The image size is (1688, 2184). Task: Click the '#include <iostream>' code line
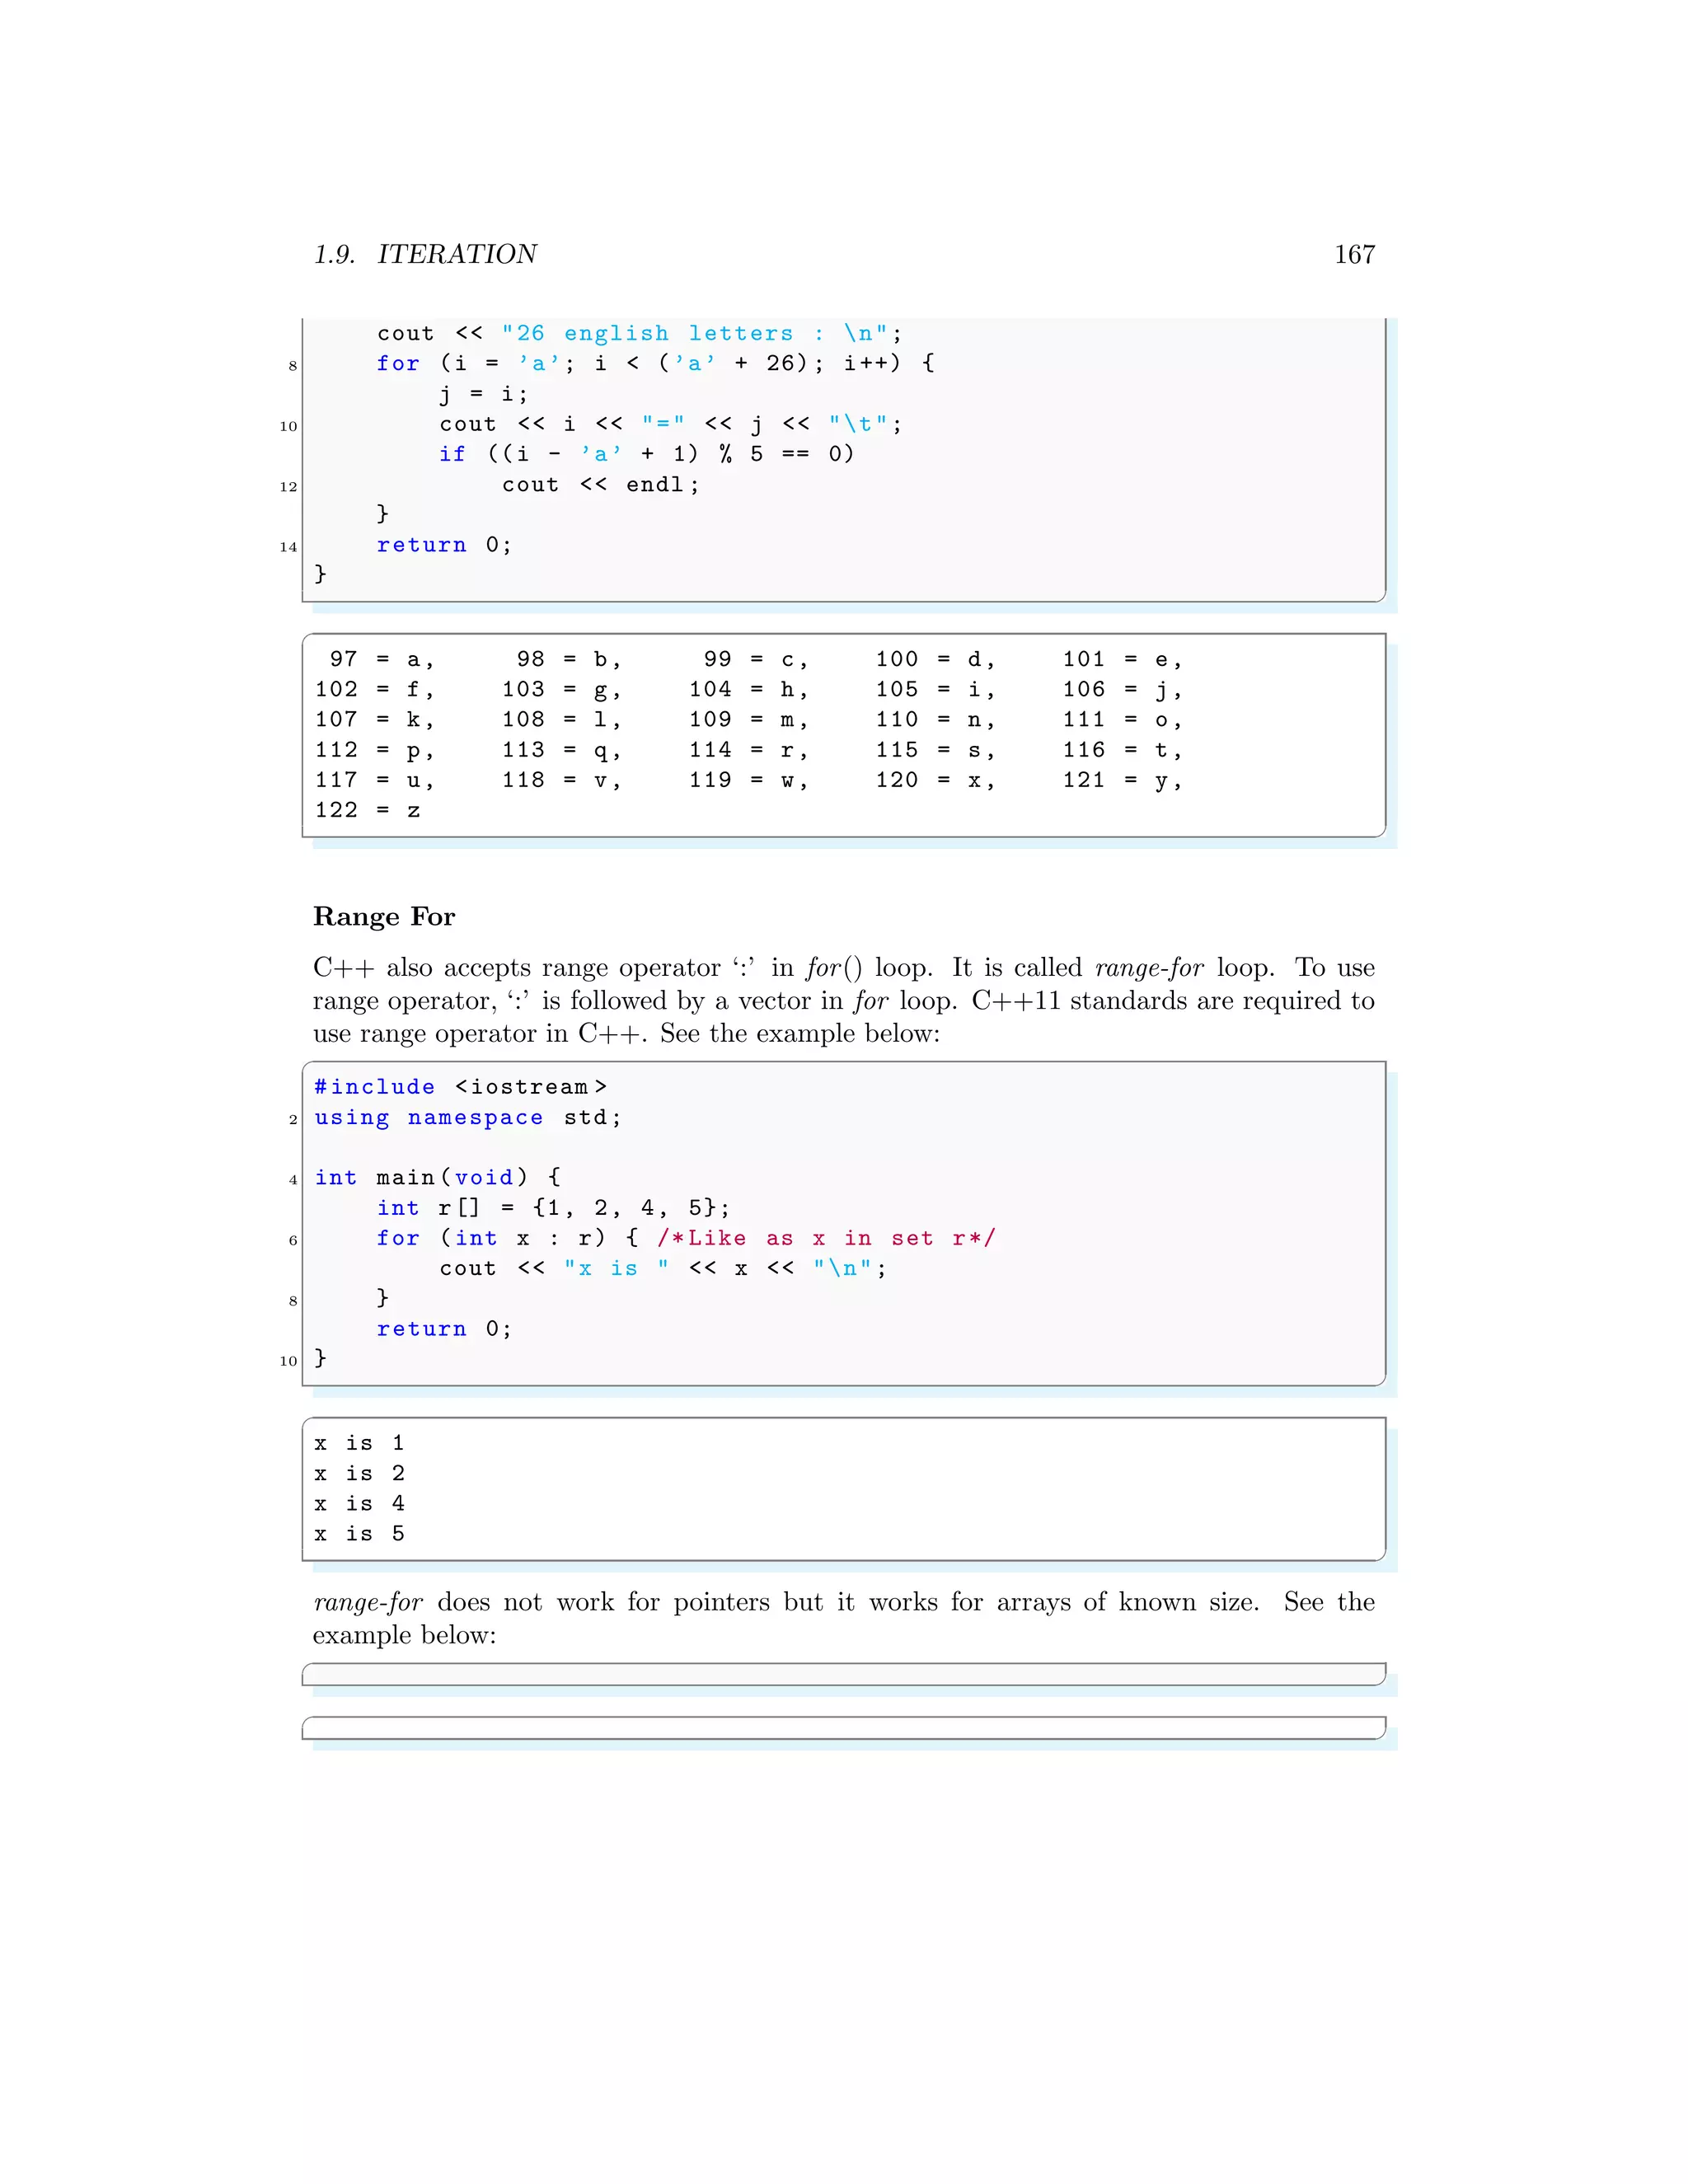[460, 1087]
